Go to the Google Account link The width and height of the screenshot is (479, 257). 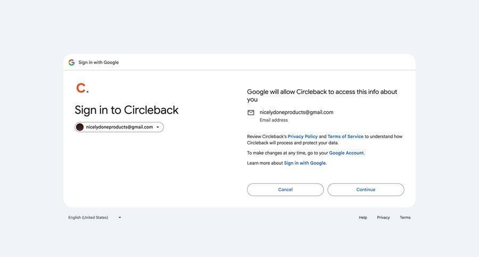click(346, 153)
